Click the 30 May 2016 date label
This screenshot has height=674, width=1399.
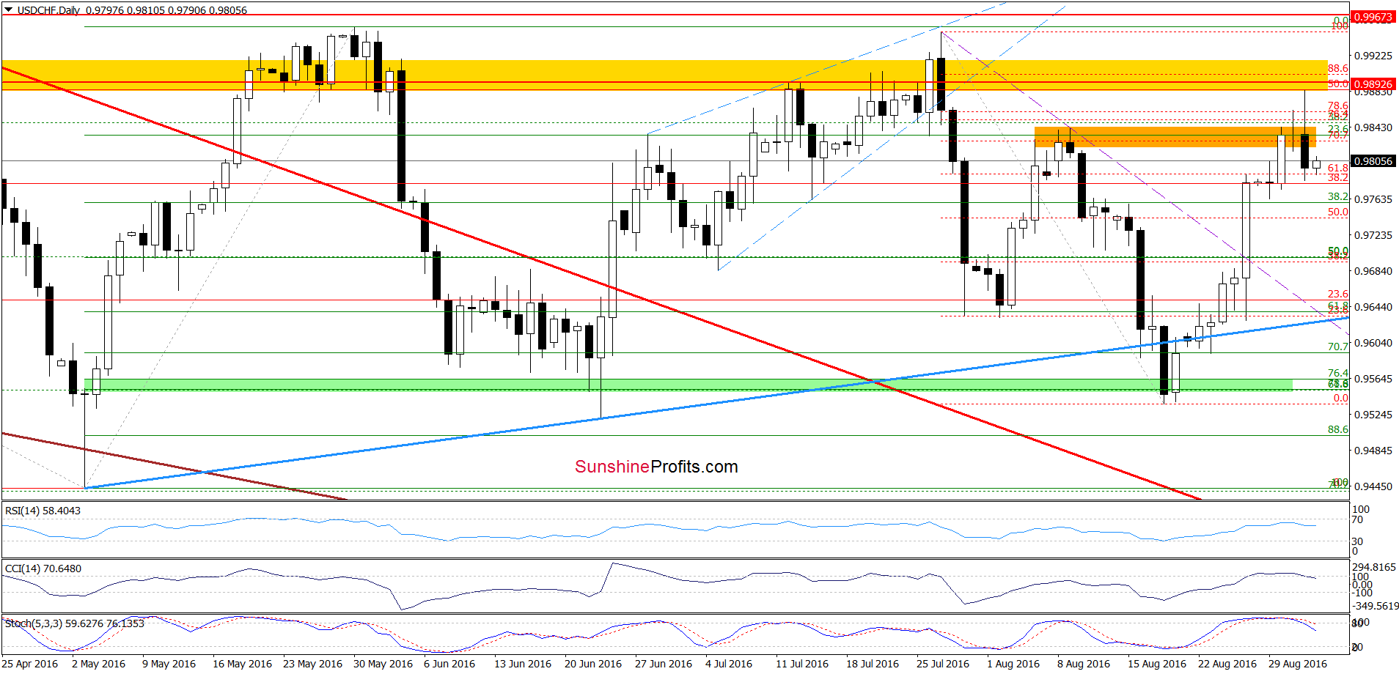tap(383, 664)
